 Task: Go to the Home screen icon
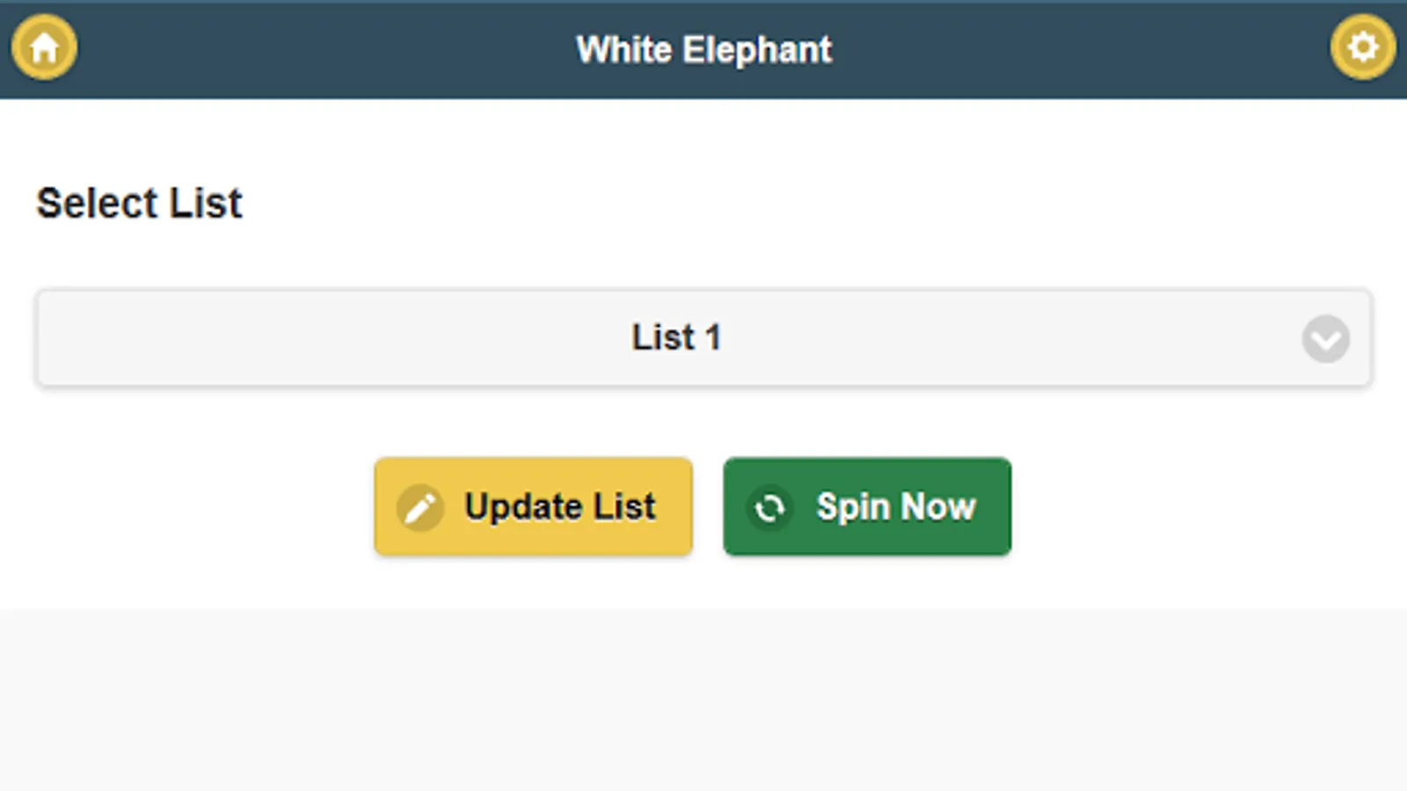tap(44, 47)
